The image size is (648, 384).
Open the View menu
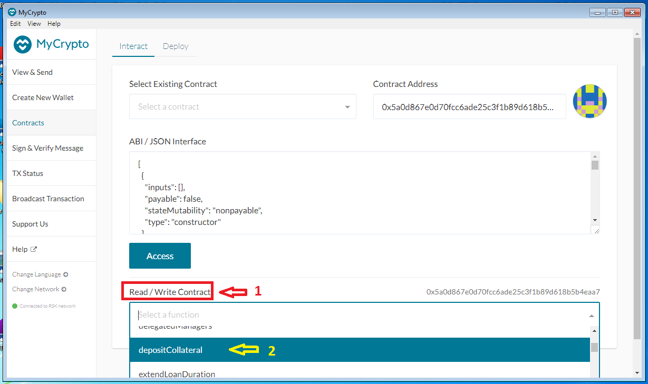coord(34,24)
